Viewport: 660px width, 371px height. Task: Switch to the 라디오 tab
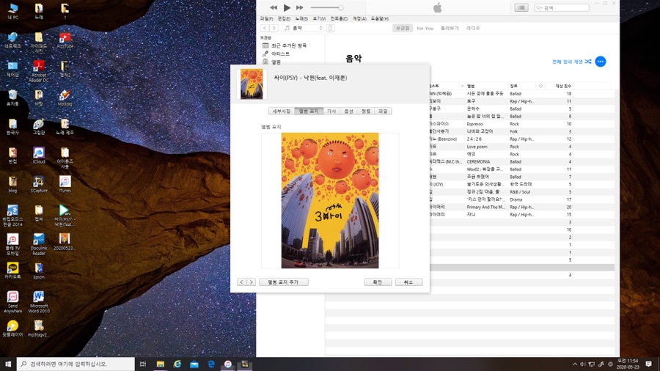[473, 28]
